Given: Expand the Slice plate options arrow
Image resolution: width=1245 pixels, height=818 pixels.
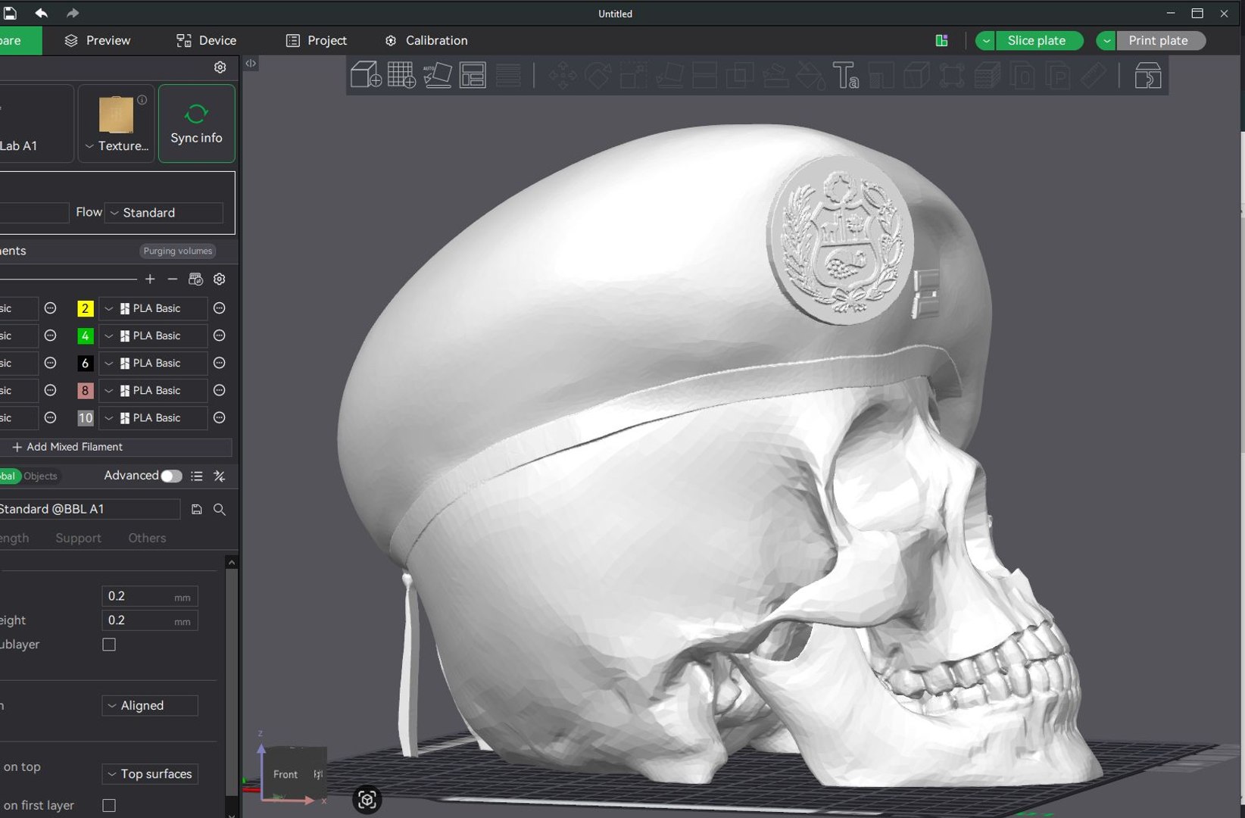Looking at the screenshot, I should [x=985, y=41].
